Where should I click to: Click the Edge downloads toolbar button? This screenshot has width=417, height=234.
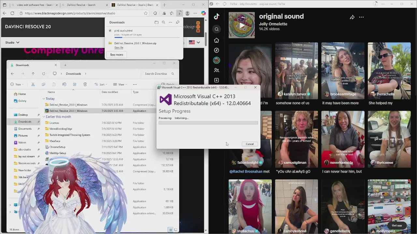(x=180, y=13)
